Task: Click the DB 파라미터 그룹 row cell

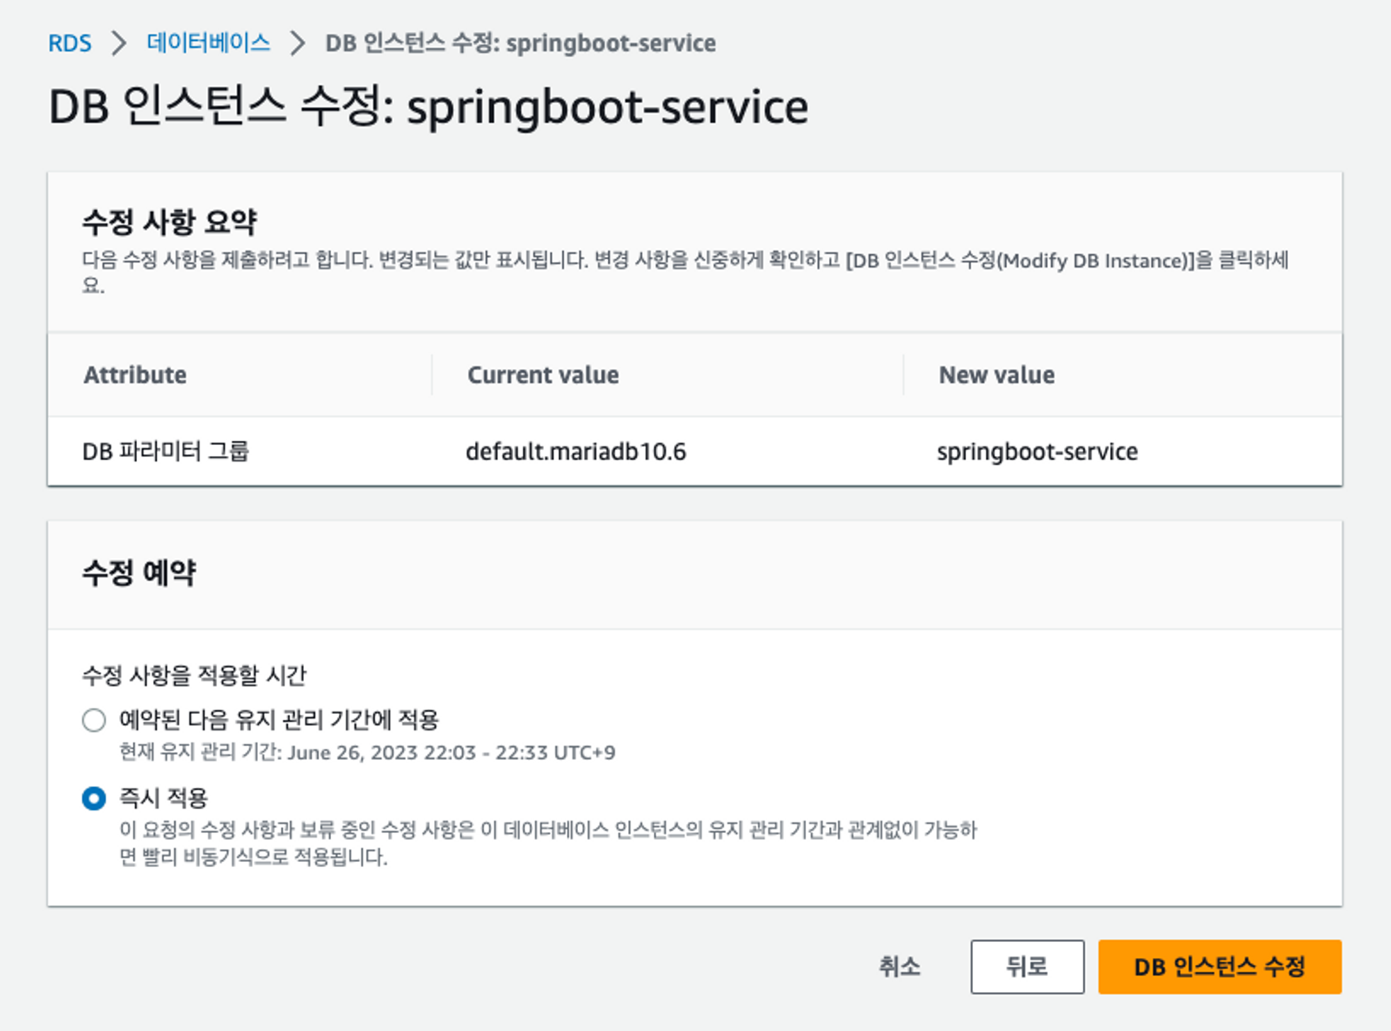Action: pyautogui.click(x=166, y=451)
